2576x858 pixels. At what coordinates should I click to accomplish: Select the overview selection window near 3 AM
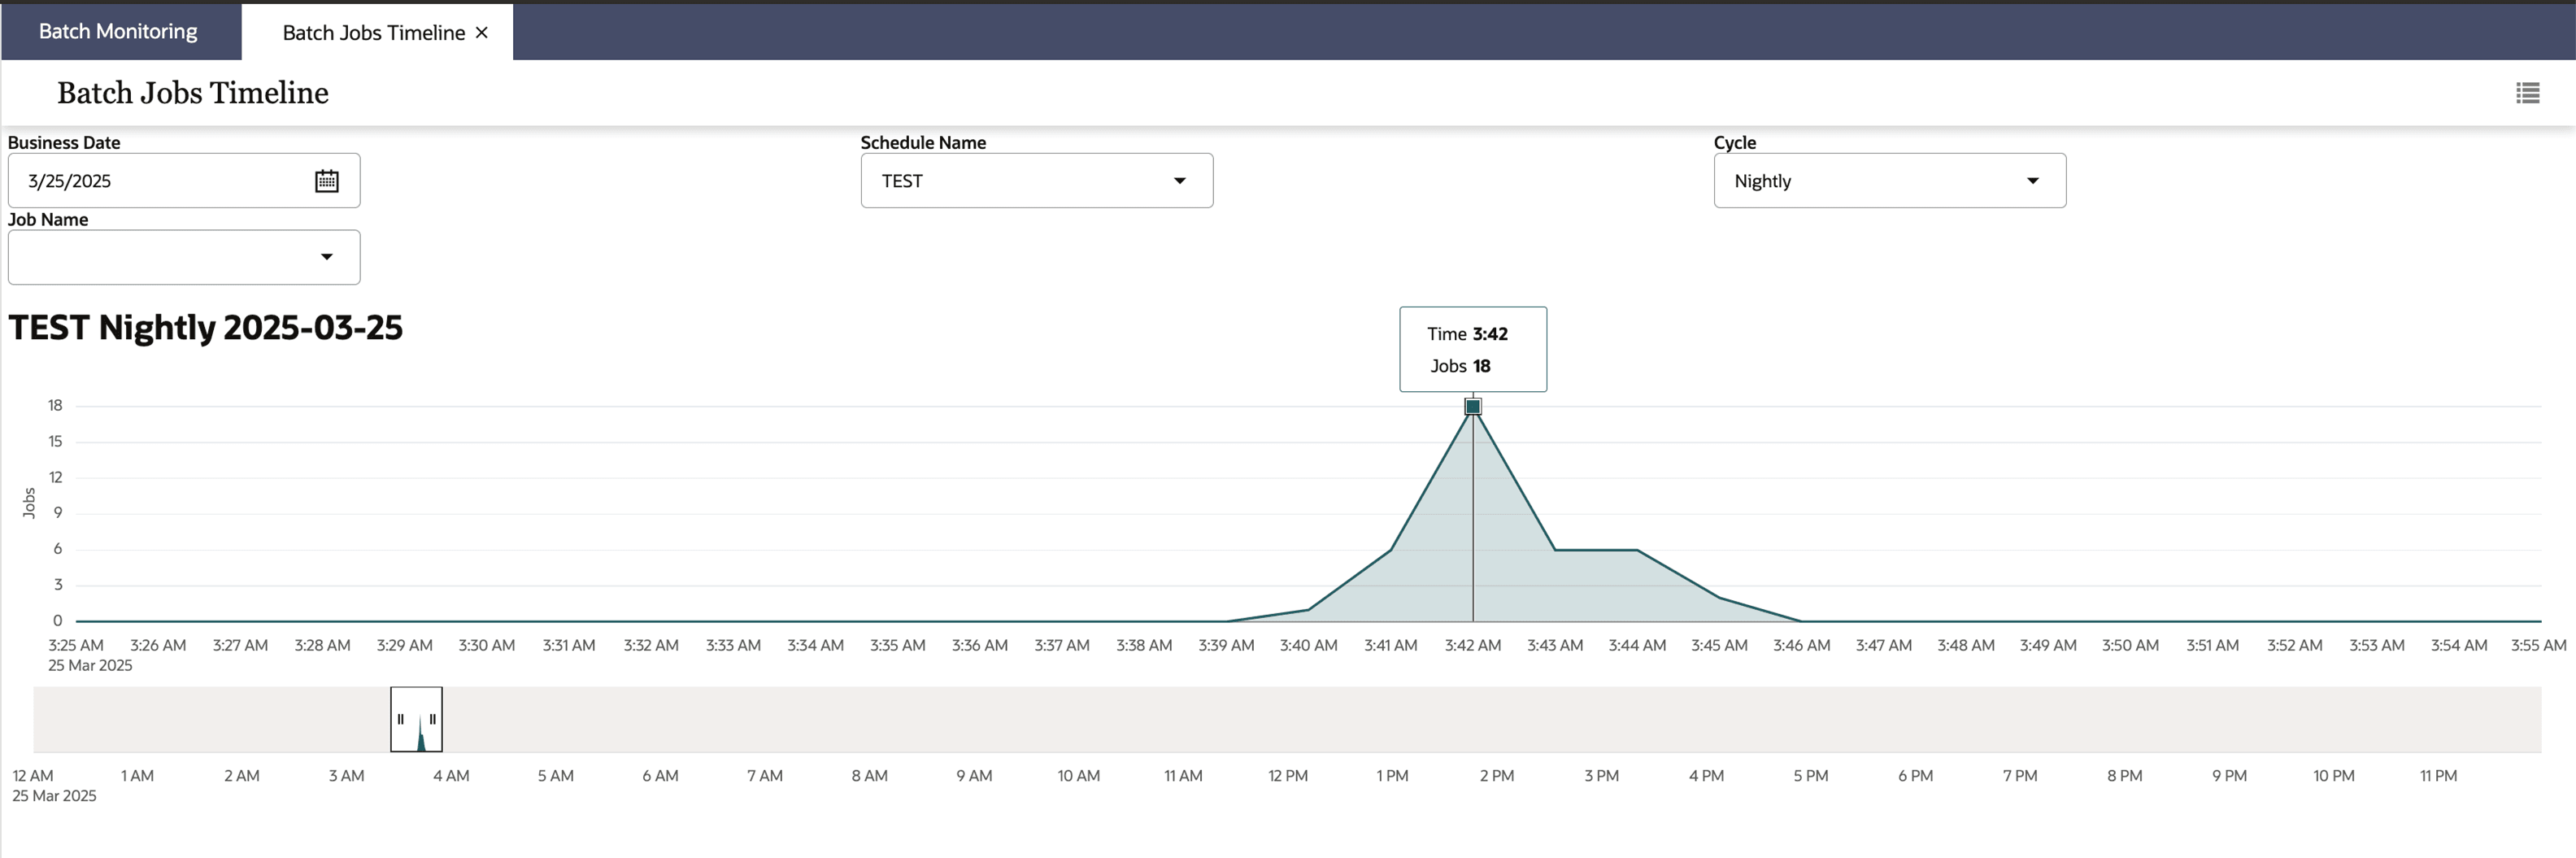(416, 719)
